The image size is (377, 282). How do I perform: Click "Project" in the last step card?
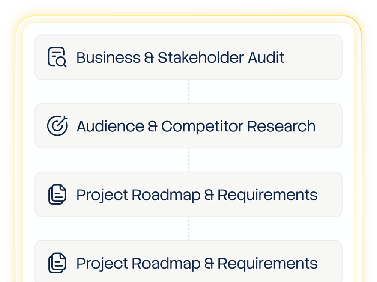pos(102,264)
